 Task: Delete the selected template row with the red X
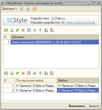[x=23, y=73]
